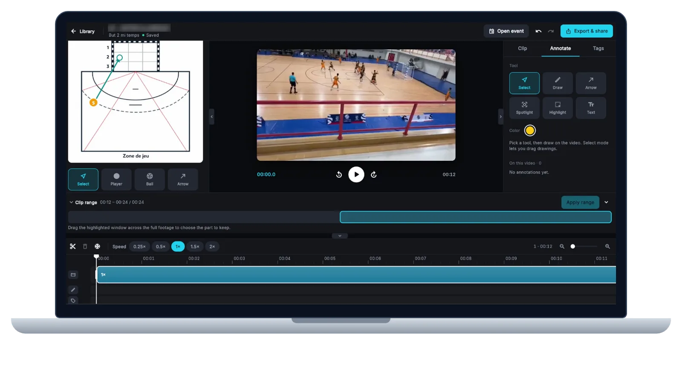Viewport: 682px width, 384px height.
Task: Click Apply range button
Action: pyautogui.click(x=580, y=202)
